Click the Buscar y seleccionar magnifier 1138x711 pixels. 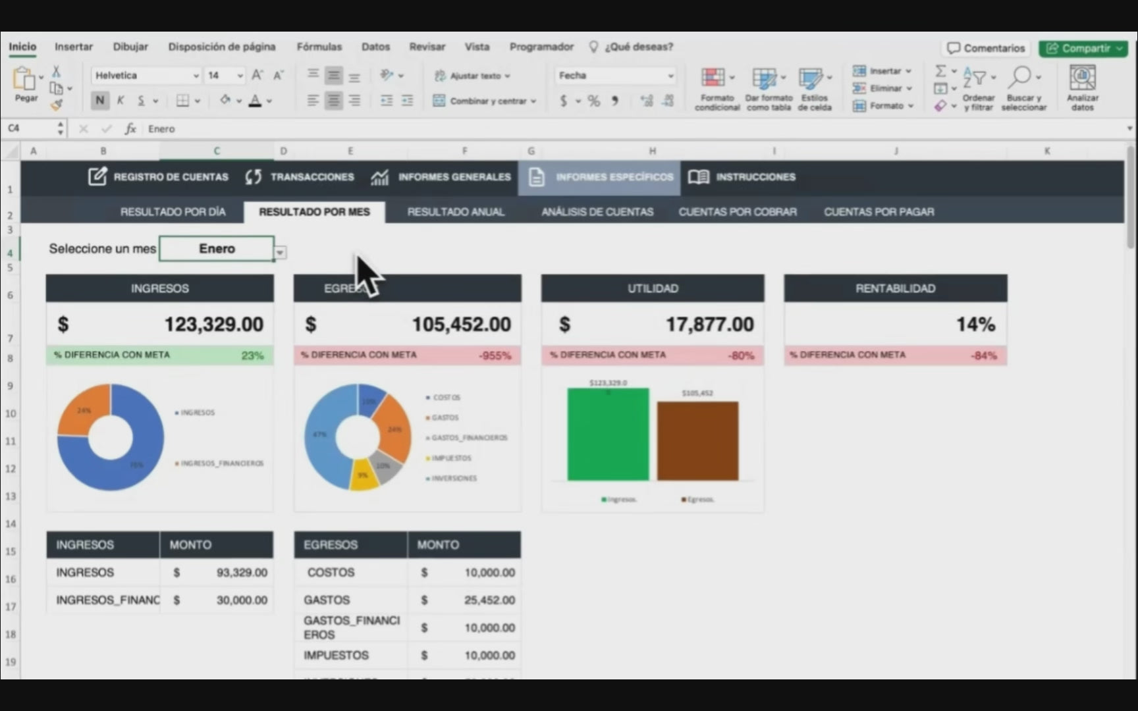(x=1019, y=78)
